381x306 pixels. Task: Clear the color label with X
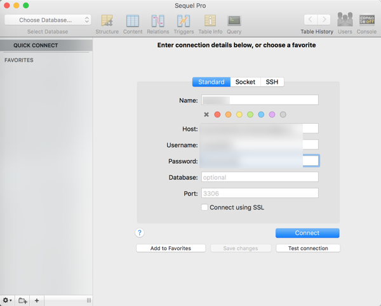click(x=206, y=114)
